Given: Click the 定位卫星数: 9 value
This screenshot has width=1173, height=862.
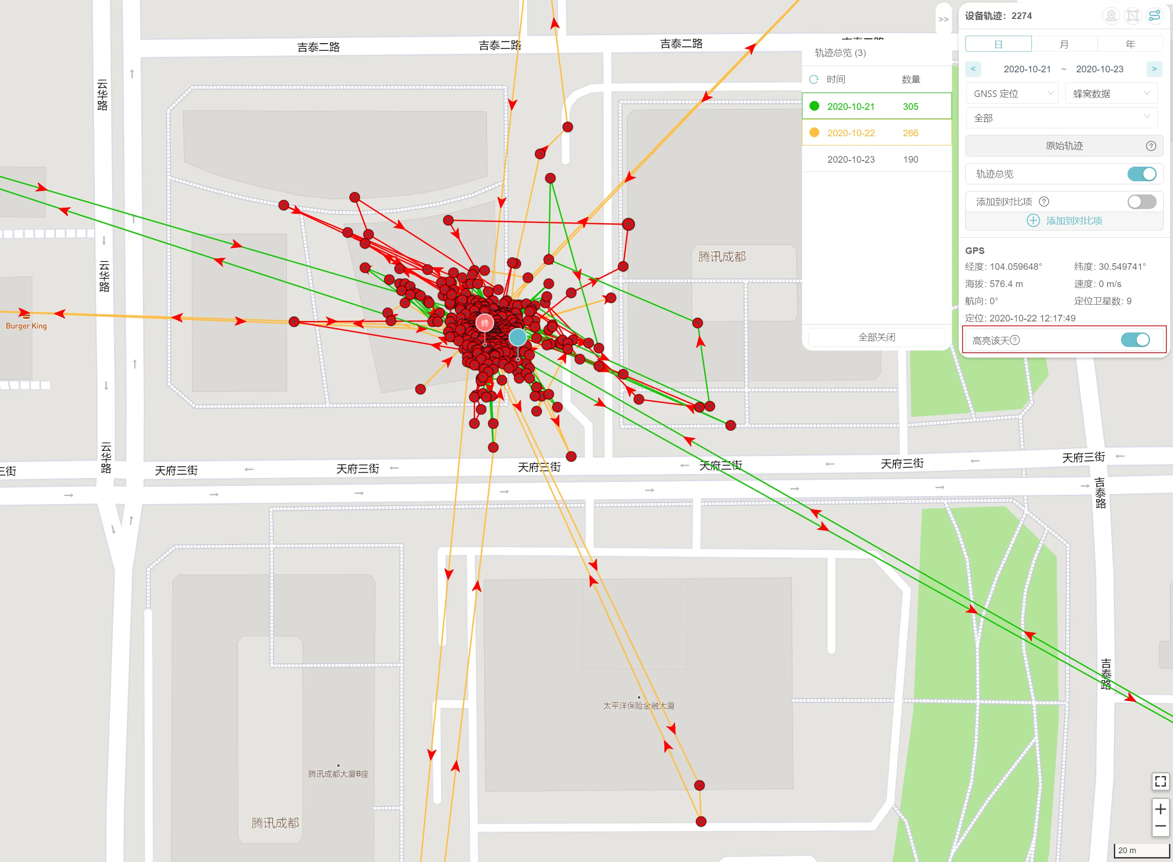Looking at the screenshot, I should coord(1102,301).
